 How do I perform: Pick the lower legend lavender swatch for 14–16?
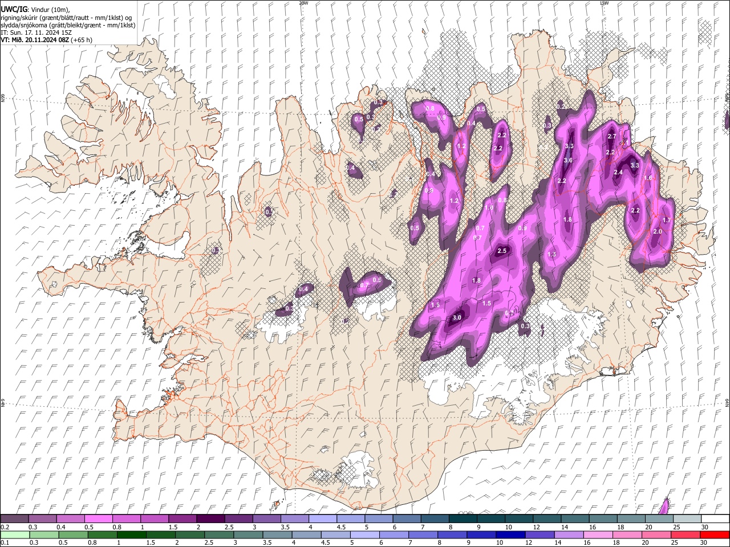click(x=568, y=534)
